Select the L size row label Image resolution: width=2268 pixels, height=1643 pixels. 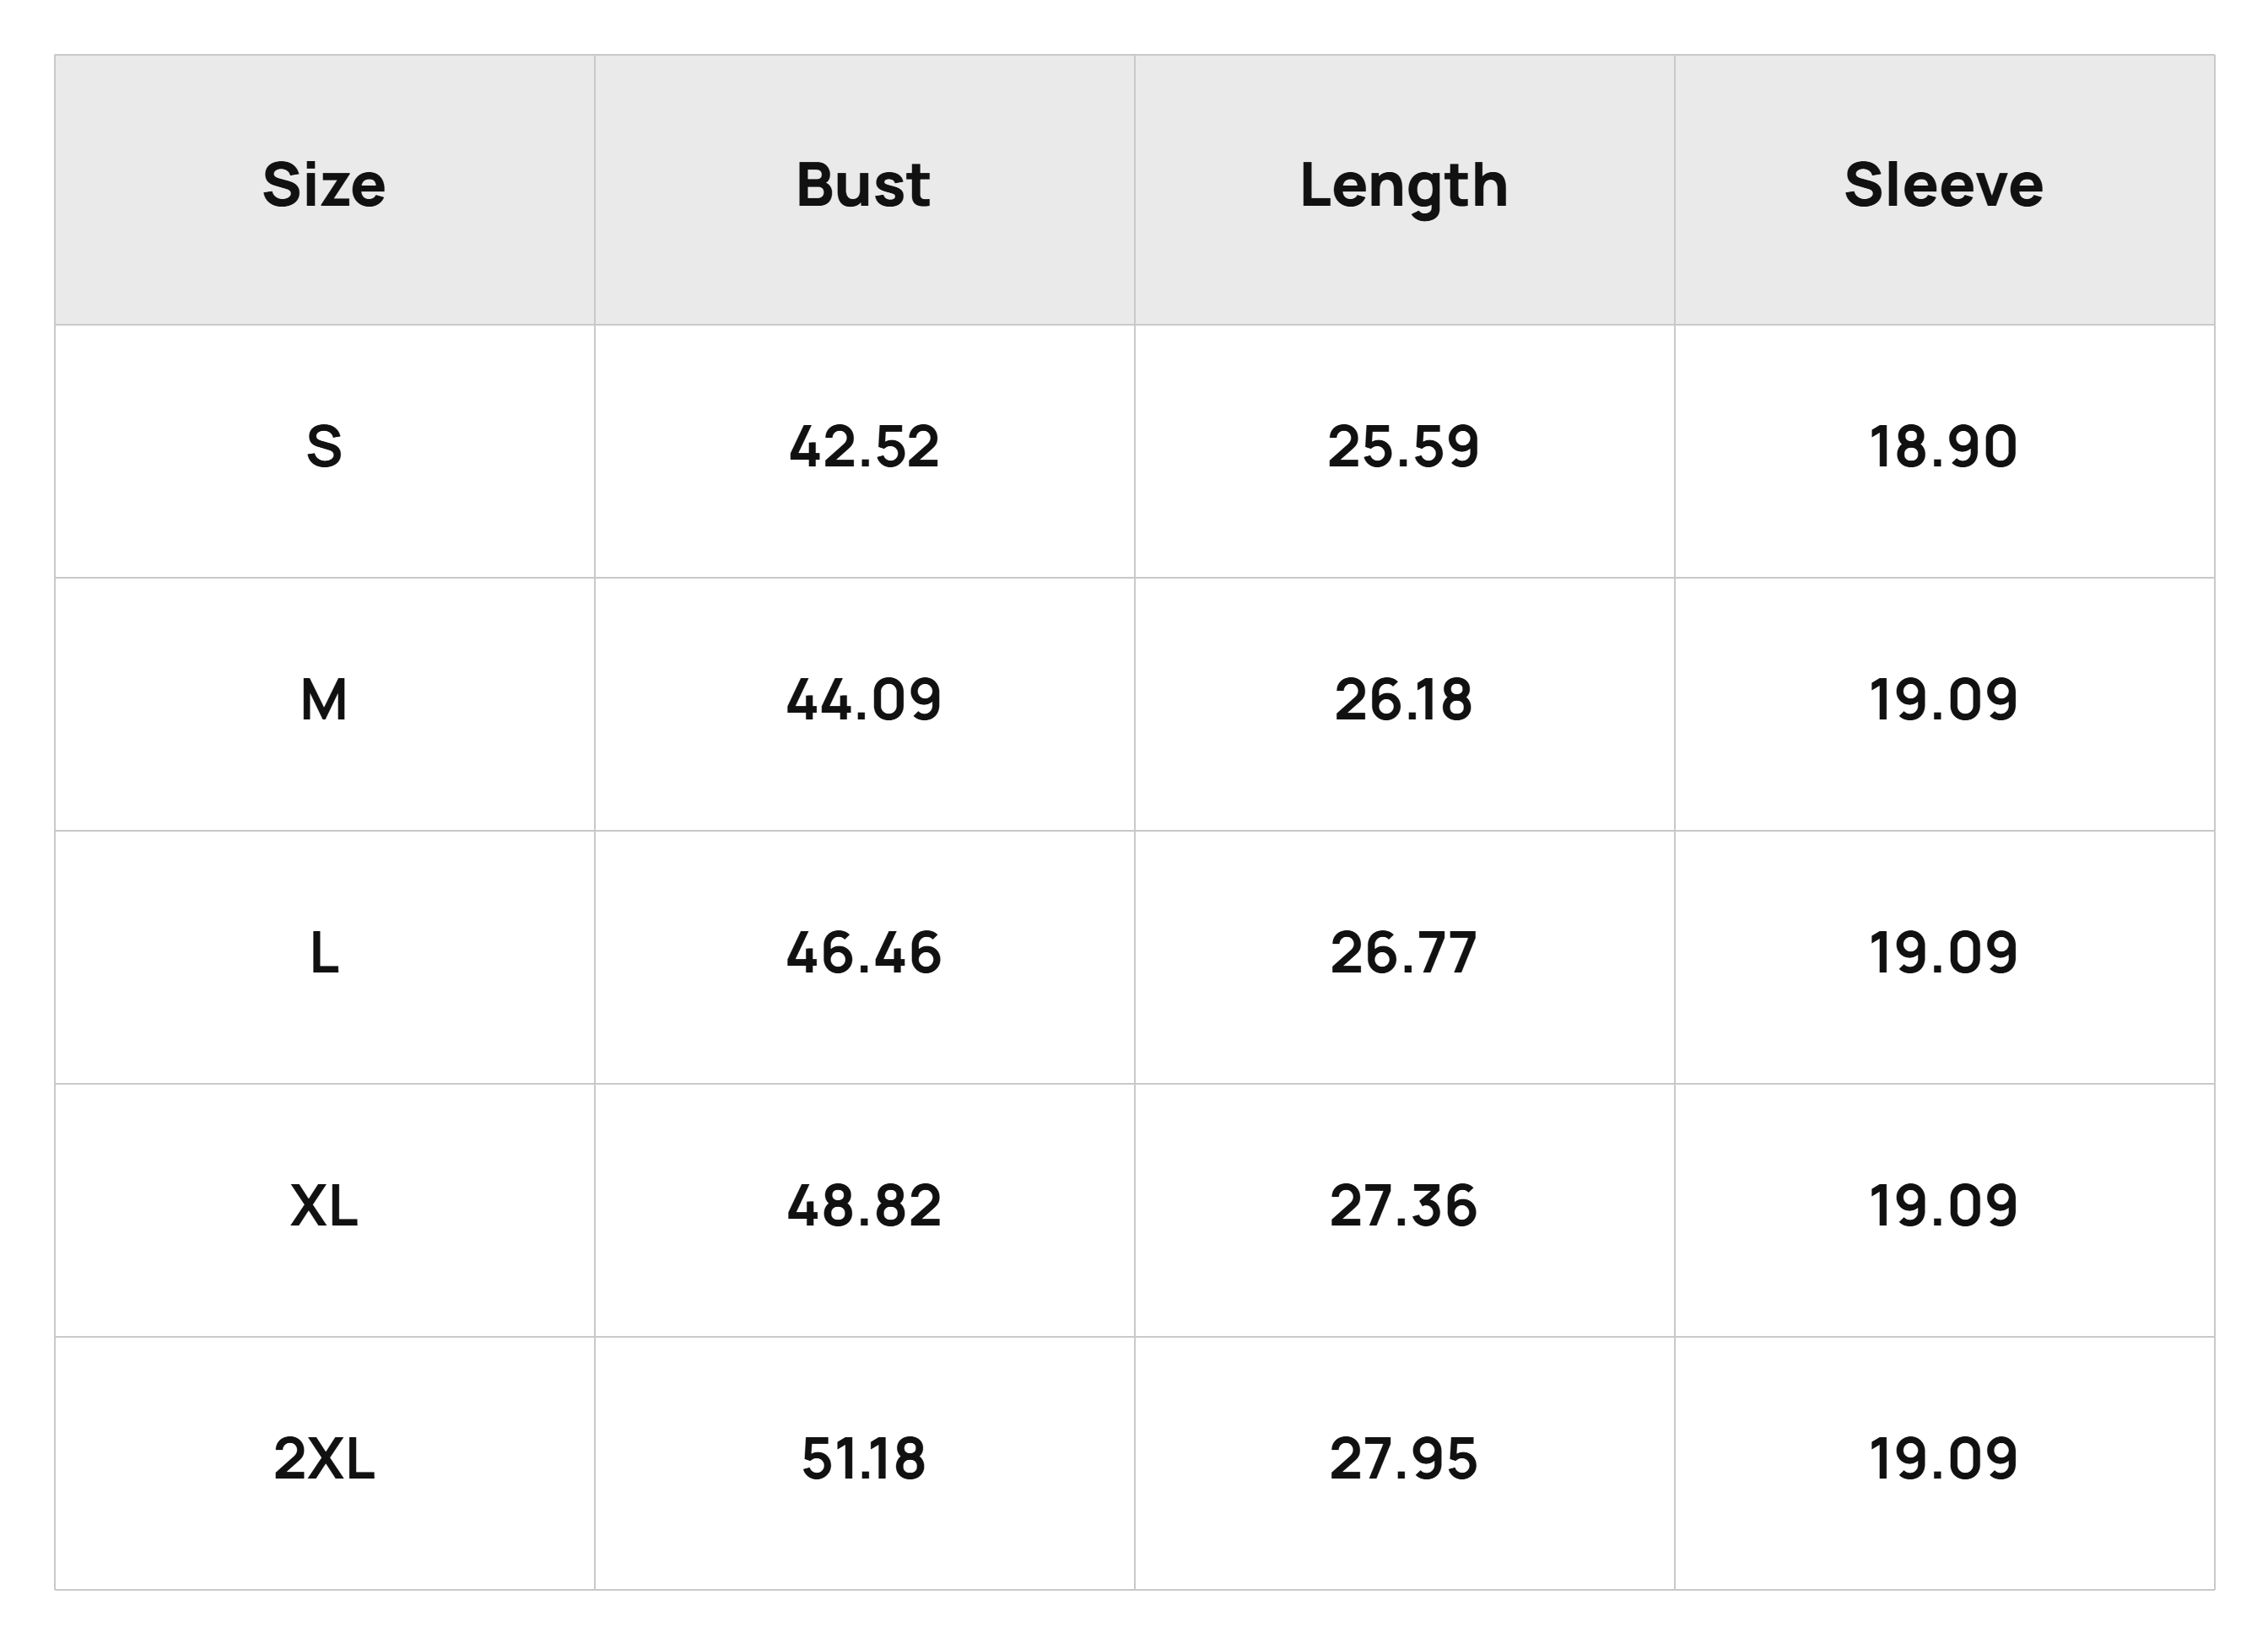click(324, 952)
